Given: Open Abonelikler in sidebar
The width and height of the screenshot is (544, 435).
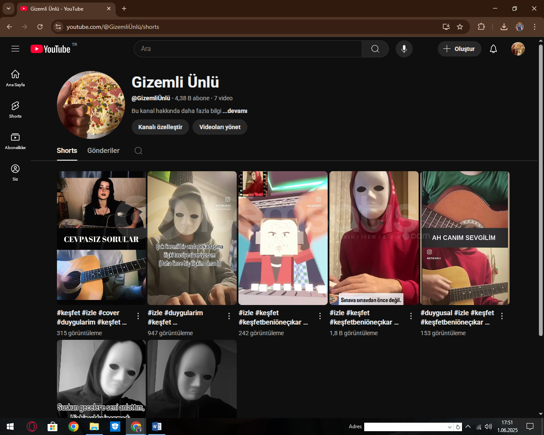Looking at the screenshot, I should point(15,141).
